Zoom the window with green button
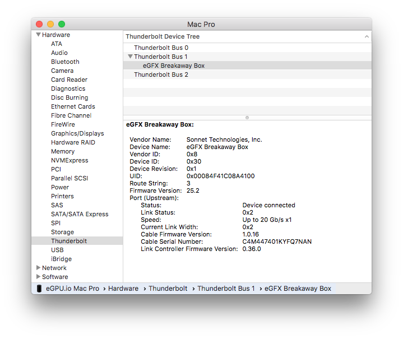Image resolution: width=403 pixels, height=339 pixels. (62, 24)
